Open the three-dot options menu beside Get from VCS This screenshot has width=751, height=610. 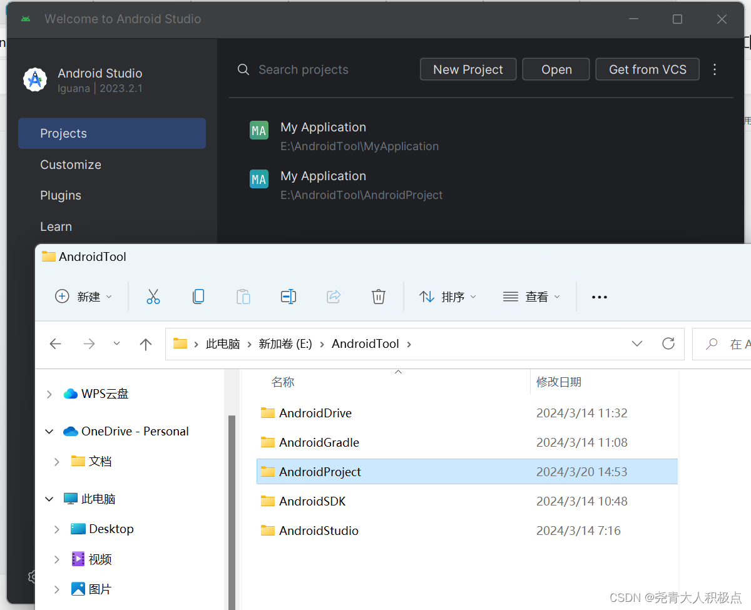(715, 69)
